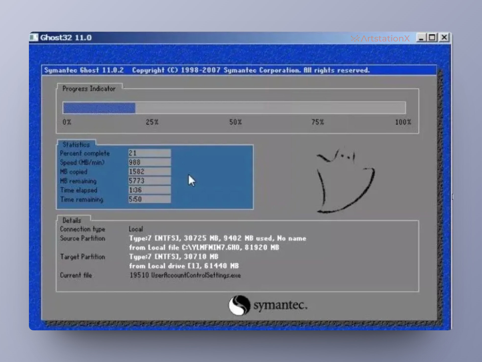Screen dimensions: 482x362
Task: Click the C:\YLMFWIN7.GHO file path line
Action: coord(204,248)
